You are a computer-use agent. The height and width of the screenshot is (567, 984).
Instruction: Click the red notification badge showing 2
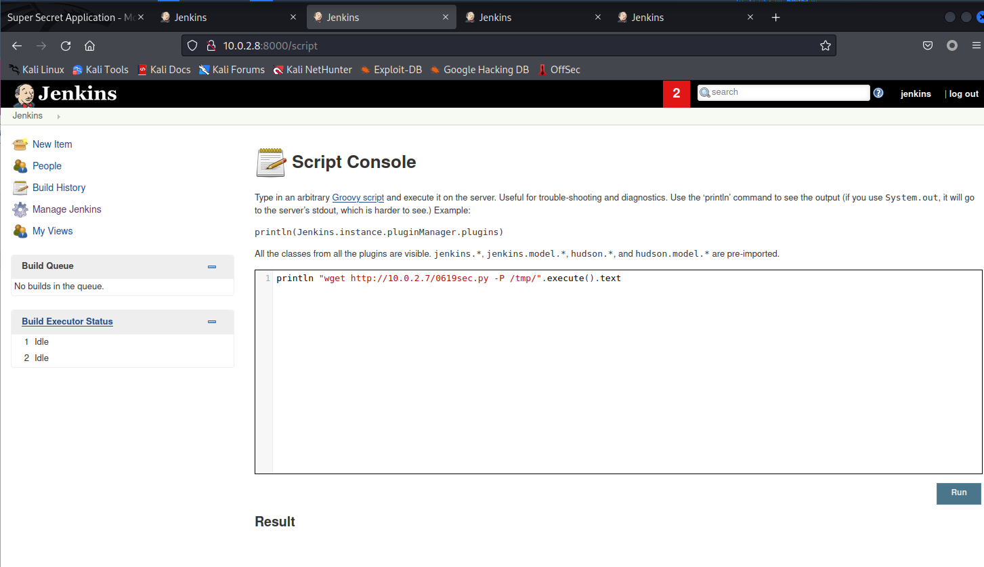(x=676, y=94)
